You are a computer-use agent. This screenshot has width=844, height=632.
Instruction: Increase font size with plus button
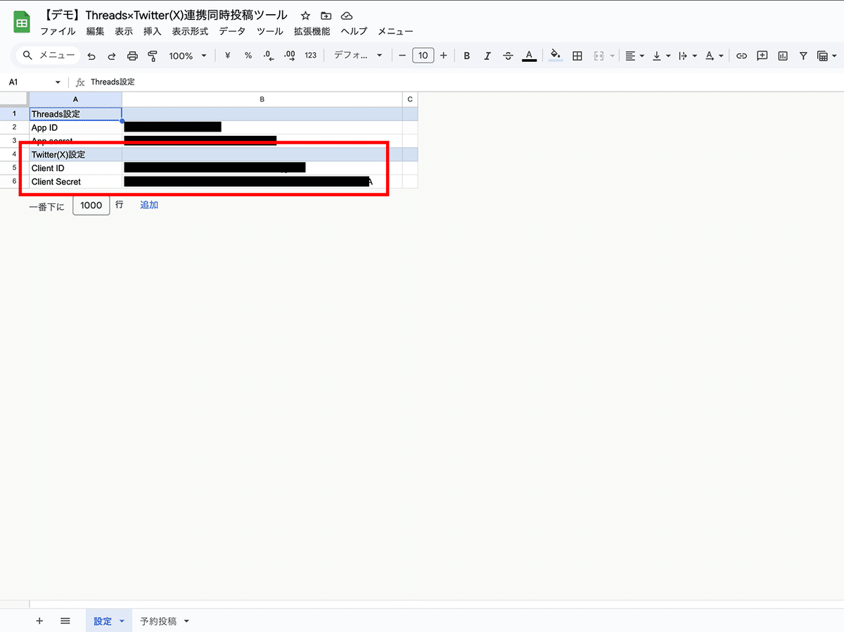443,56
